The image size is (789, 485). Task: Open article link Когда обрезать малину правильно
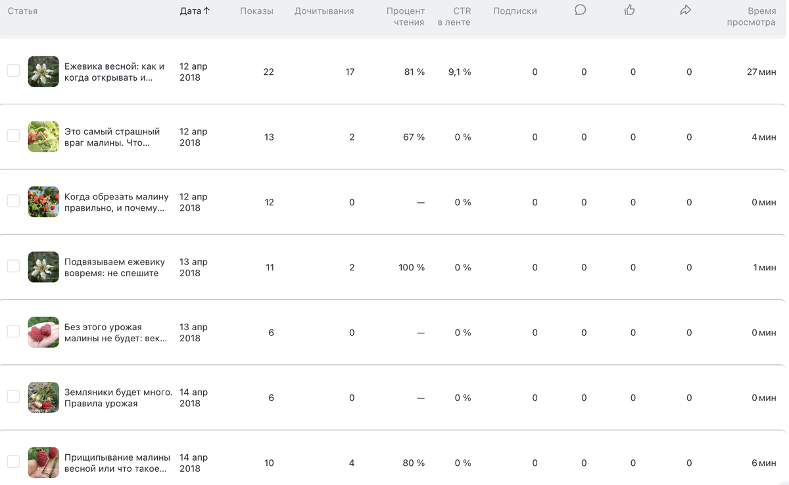point(116,202)
